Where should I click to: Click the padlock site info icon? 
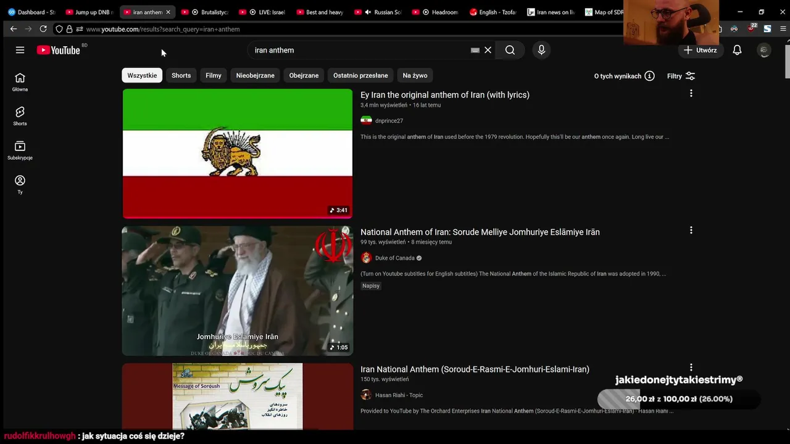pos(69,29)
